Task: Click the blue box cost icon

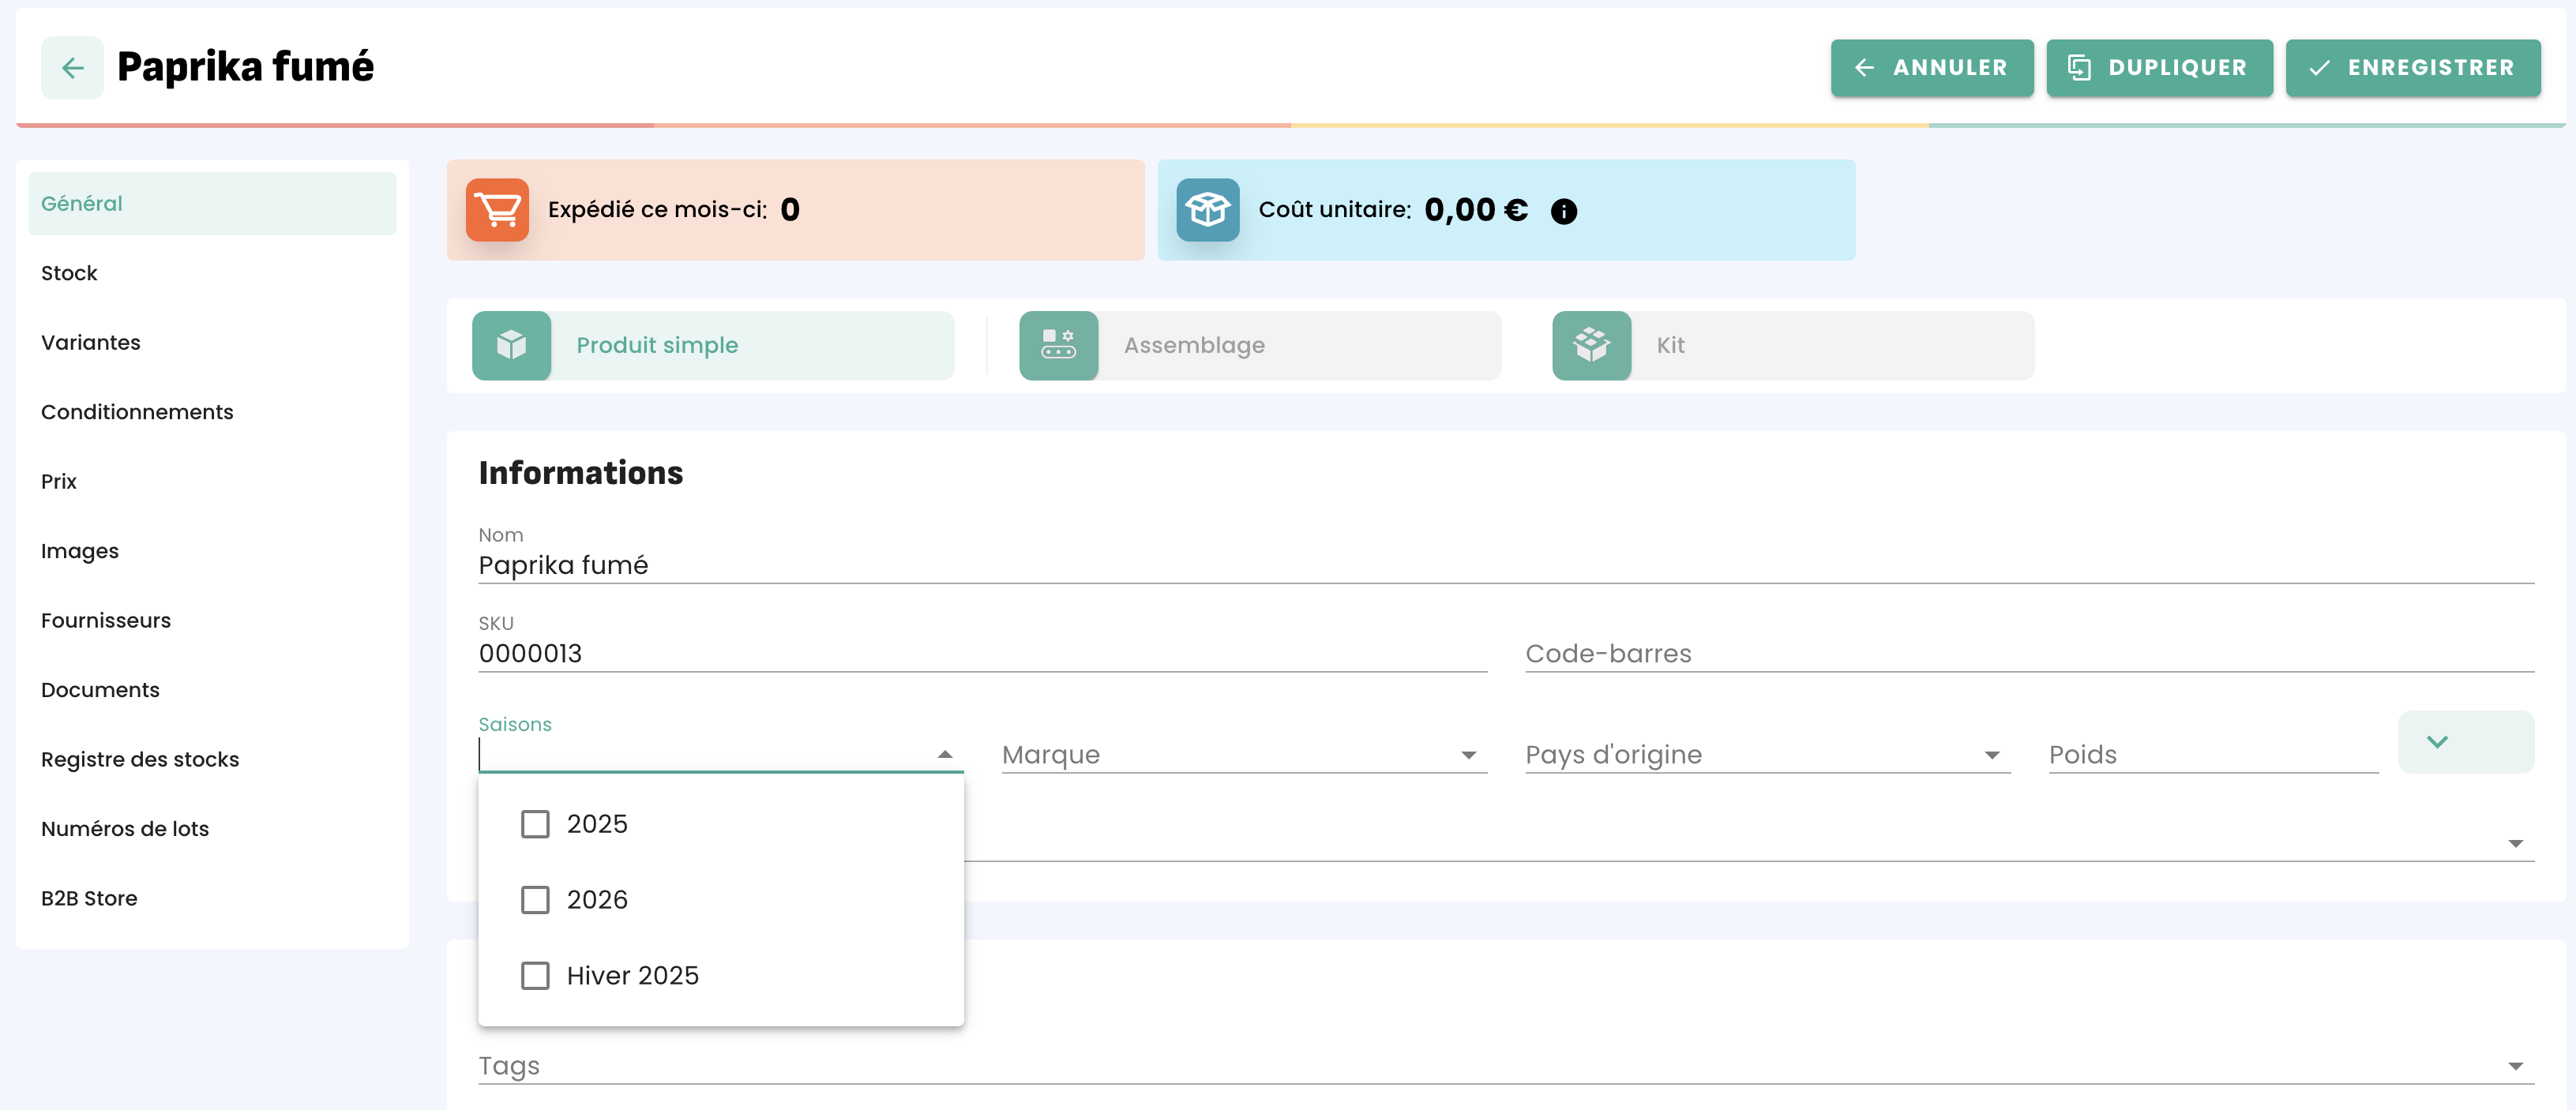Action: [1207, 210]
